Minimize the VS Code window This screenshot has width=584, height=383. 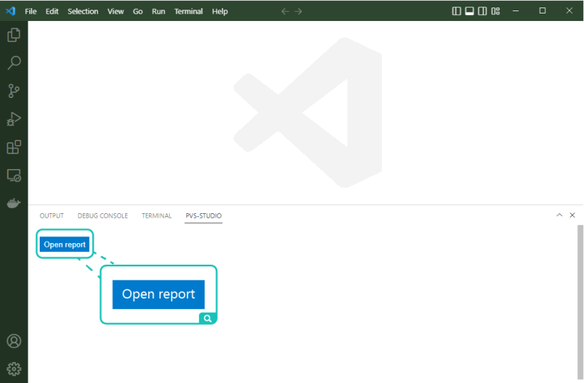[515, 11]
